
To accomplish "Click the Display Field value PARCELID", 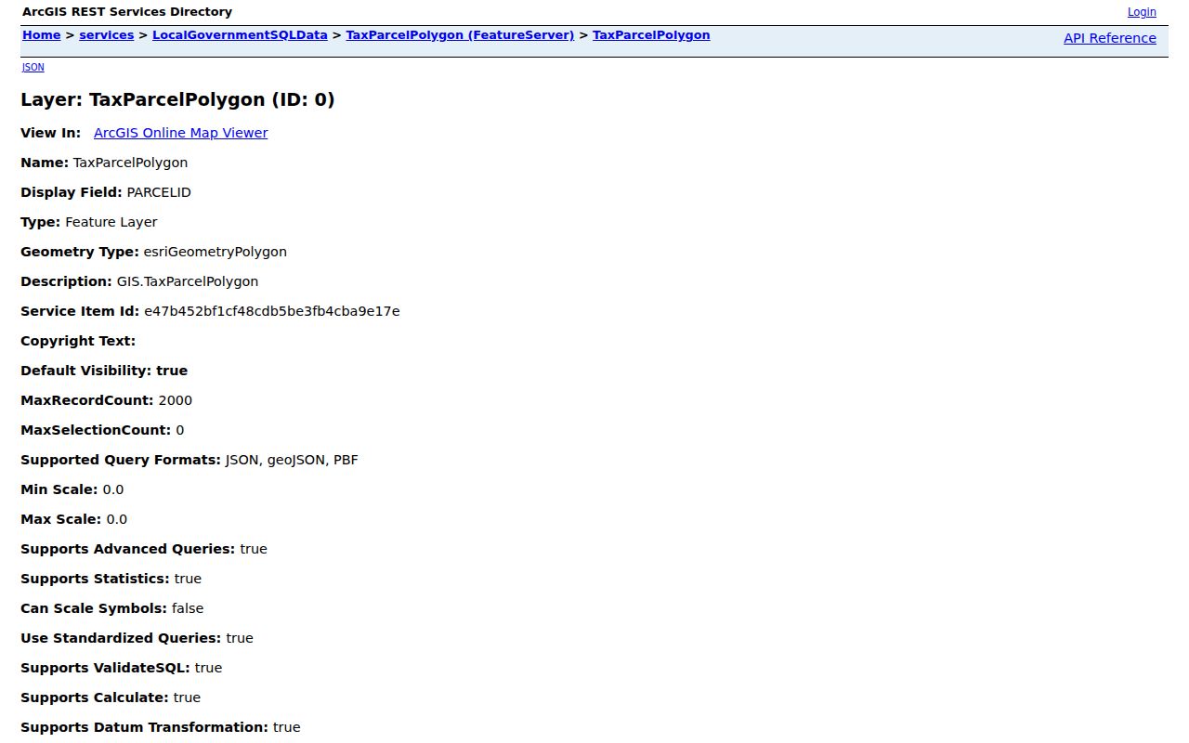I will [159, 192].
